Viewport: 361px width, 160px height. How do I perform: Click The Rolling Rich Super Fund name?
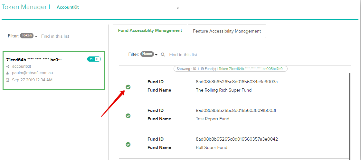223,90
